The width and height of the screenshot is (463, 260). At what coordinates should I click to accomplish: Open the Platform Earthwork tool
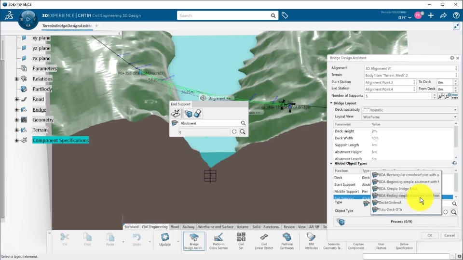[x=287, y=241]
